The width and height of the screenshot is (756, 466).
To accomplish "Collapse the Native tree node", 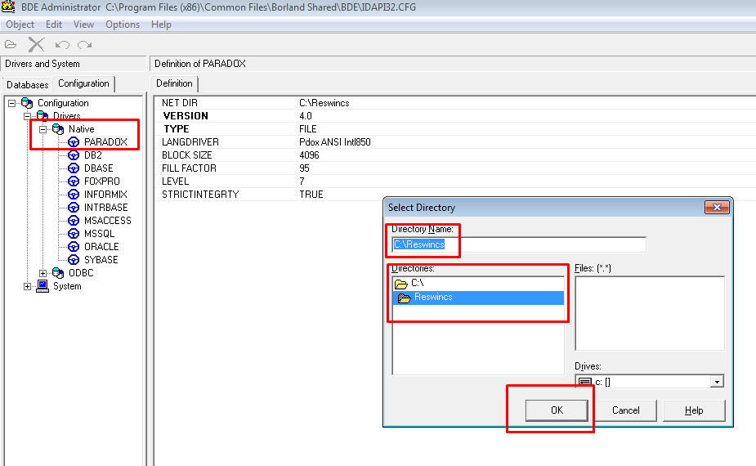I will pyautogui.click(x=43, y=129).
